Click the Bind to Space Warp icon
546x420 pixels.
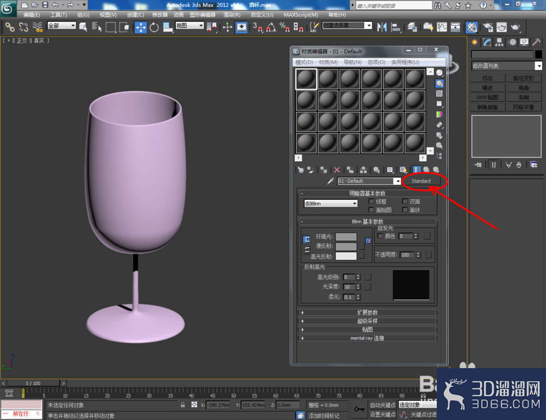37,27
